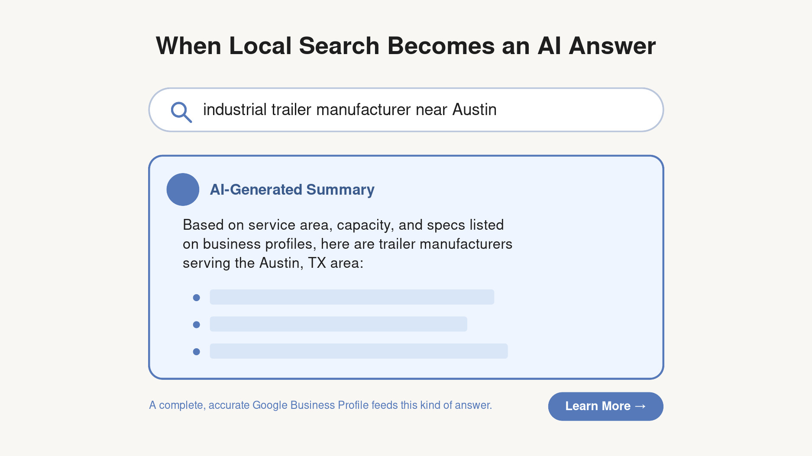Click the arrow on the Learn More button

(640, 406)
